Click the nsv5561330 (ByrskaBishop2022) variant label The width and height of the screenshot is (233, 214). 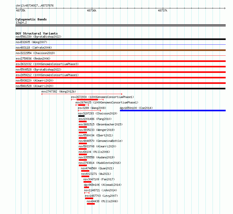[x=38, y=37]
